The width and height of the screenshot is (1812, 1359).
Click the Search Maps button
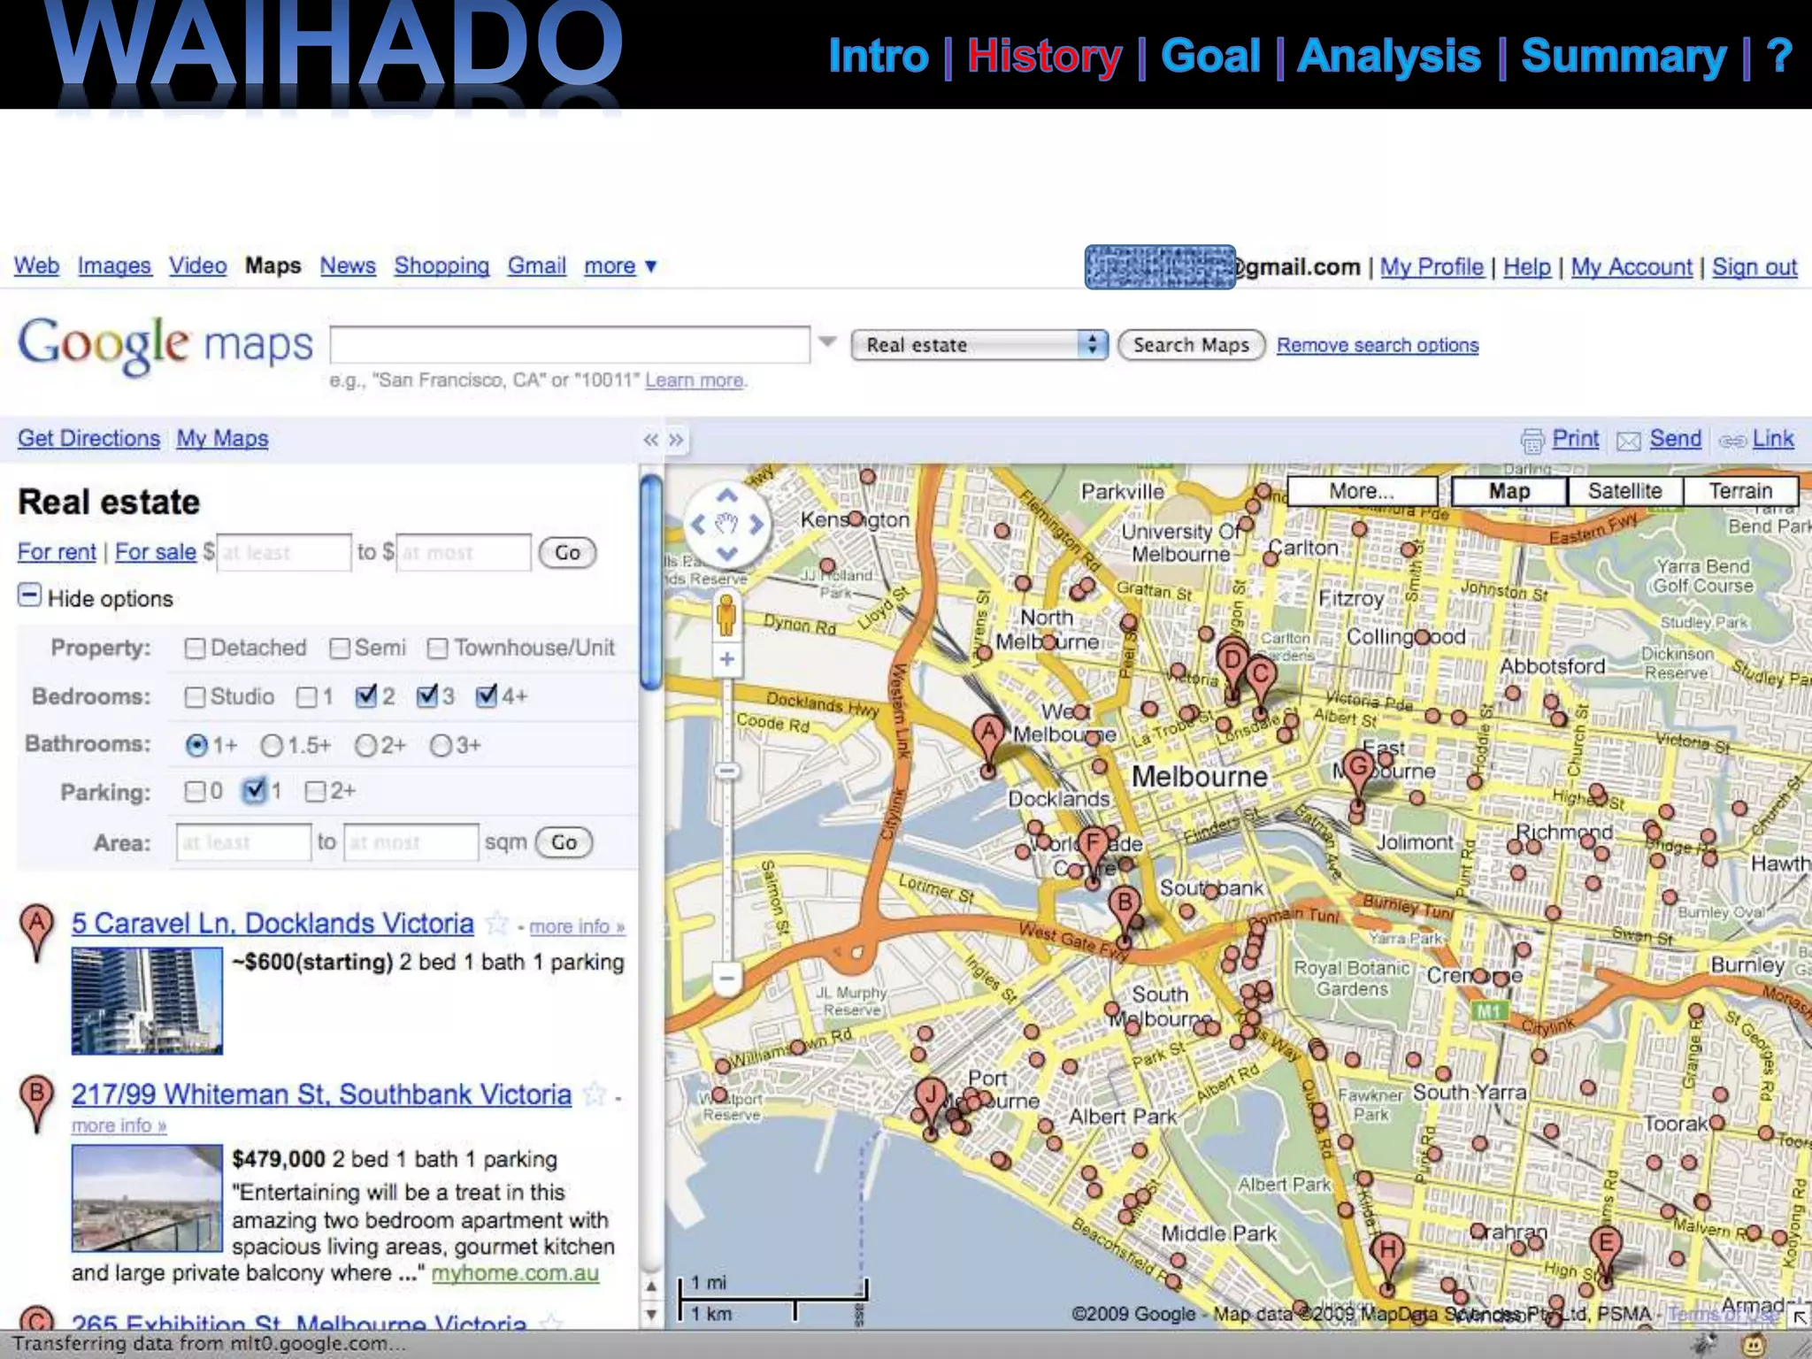[x=1191, y=345]
